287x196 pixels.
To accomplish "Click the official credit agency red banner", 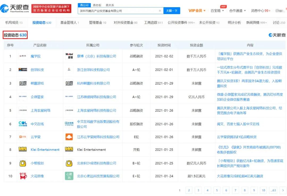I will coord(51,8).
